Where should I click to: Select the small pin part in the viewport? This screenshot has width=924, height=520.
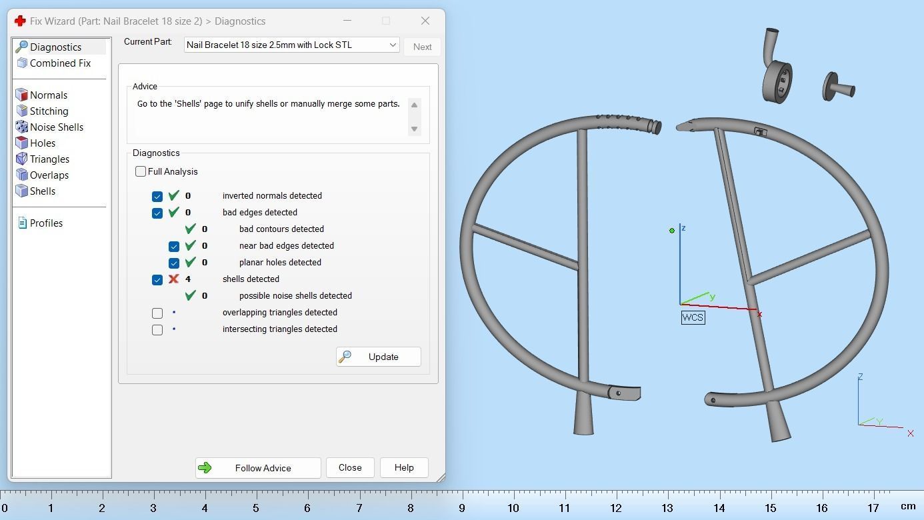(838, 87)
